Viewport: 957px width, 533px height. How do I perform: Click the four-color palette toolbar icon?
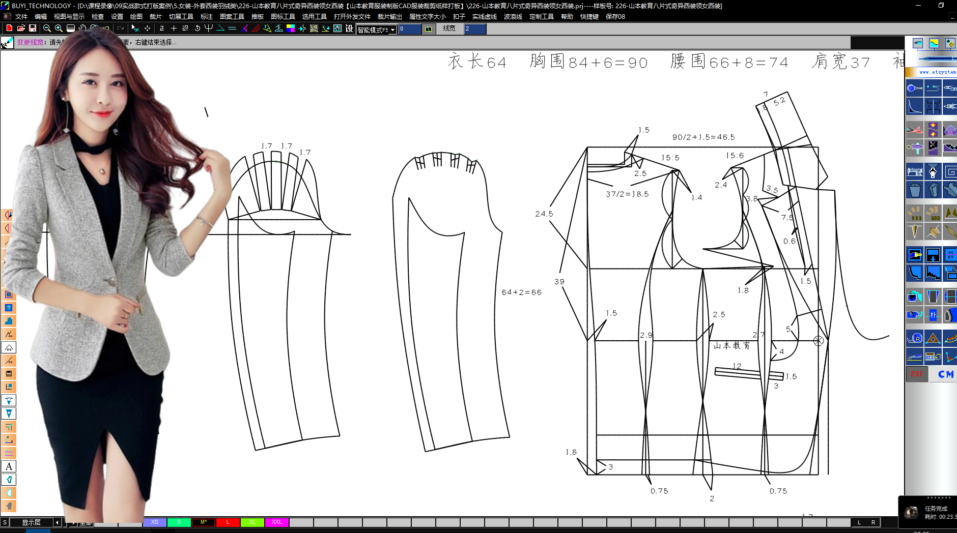(x=291, y=28)
